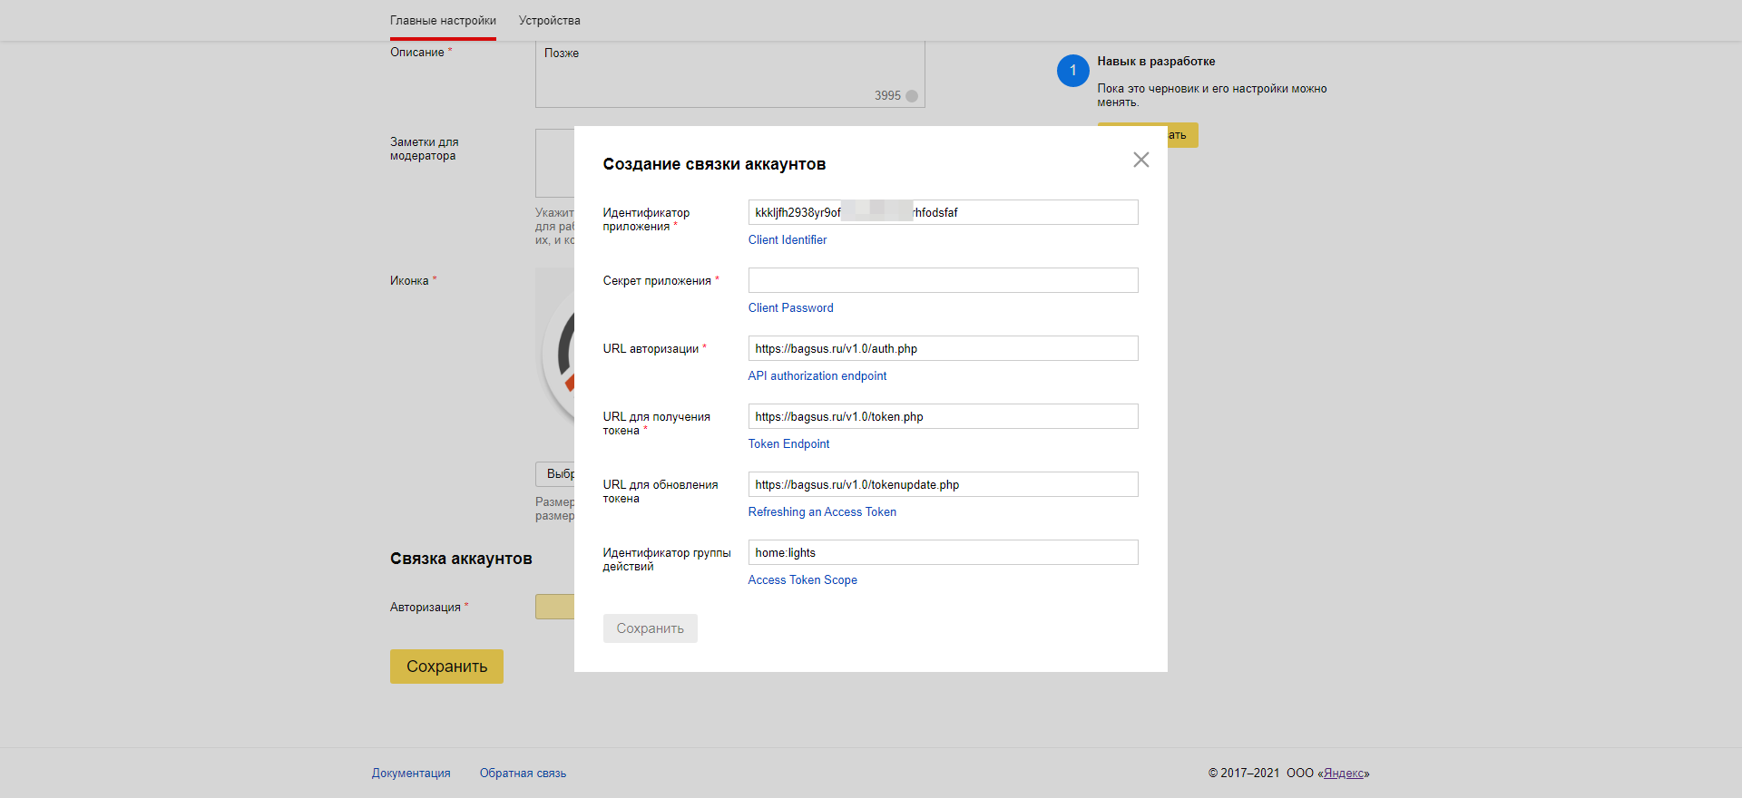Click the yellow page Сохранить button
This screenshot has height=798, width=1742.
(446, 667)
